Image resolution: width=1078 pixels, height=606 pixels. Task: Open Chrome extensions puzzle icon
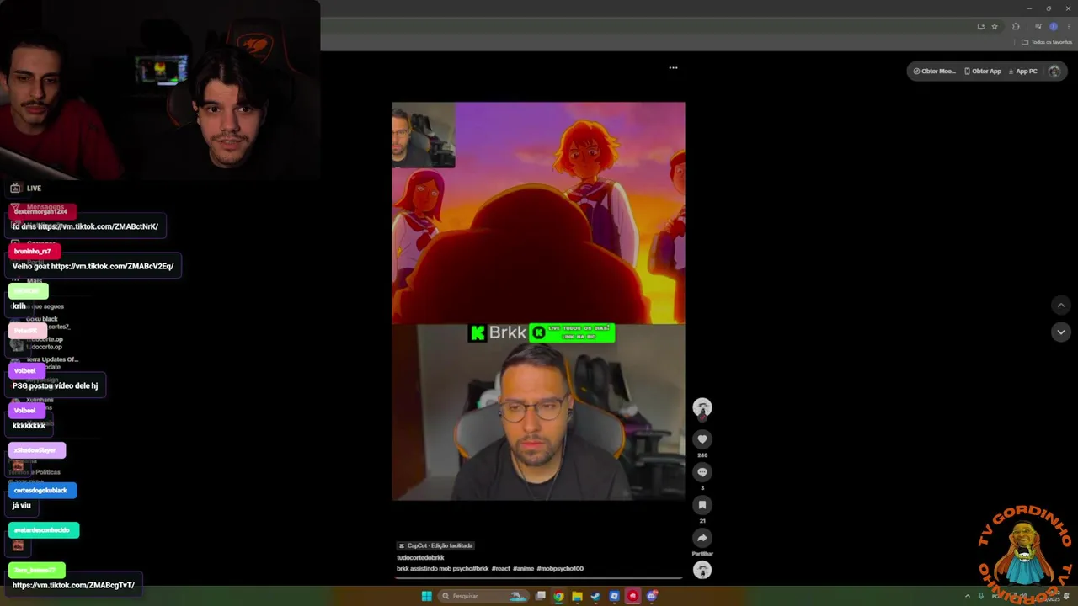coord(1016,26)
